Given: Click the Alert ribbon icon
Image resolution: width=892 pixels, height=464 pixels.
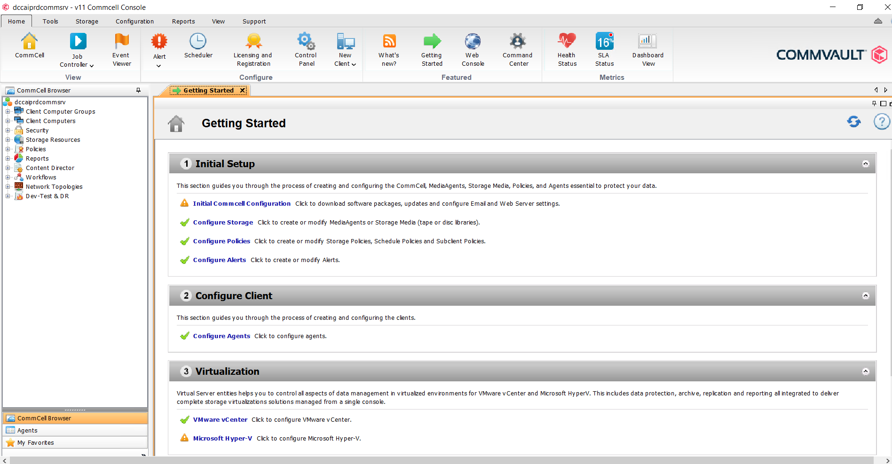Looking at the screenshot, I should point(159,46).
